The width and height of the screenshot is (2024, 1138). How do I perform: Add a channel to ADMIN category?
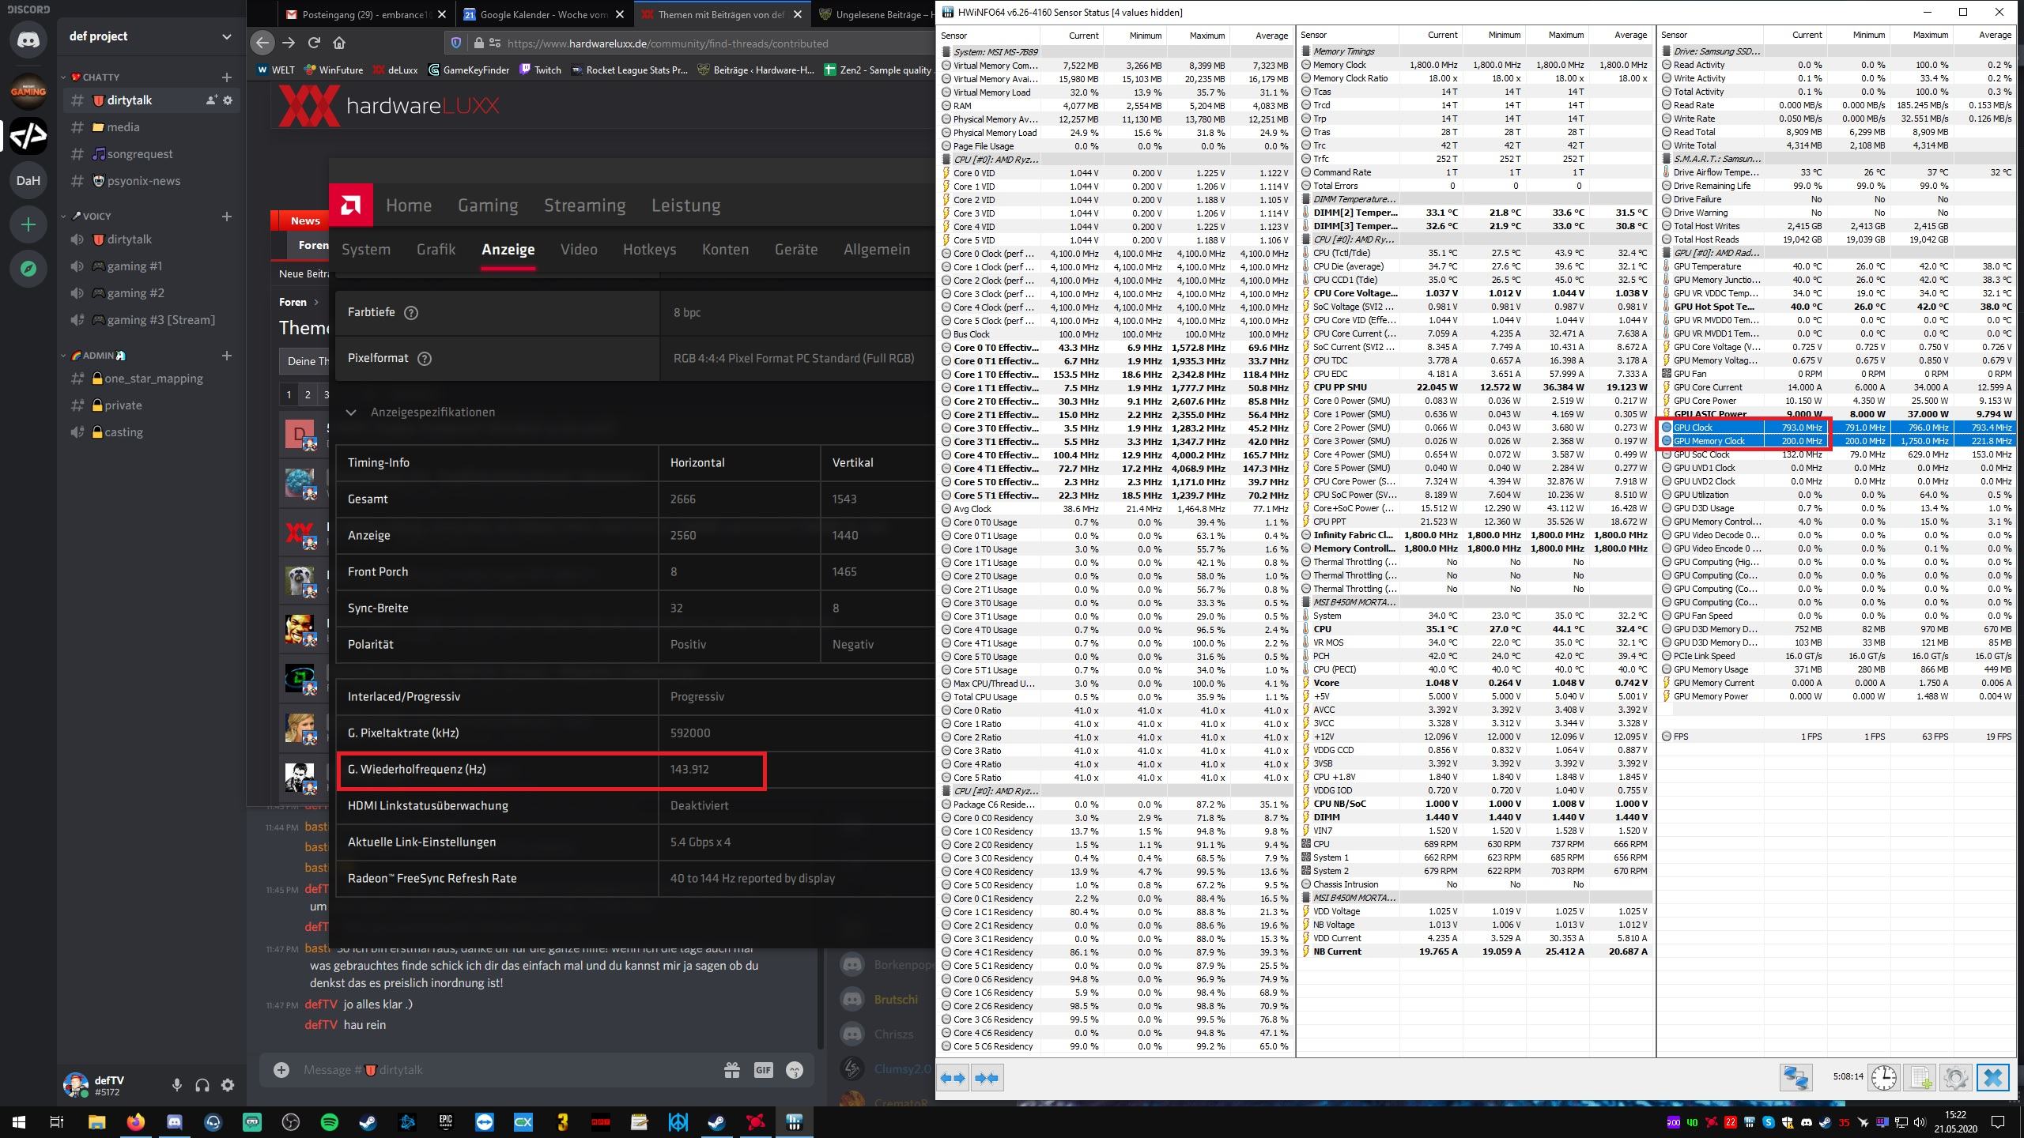(x=227, y=356)
